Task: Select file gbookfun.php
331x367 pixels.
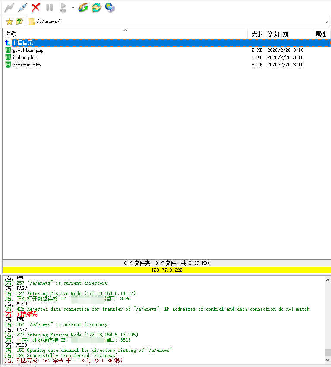Action: (28, 50)
